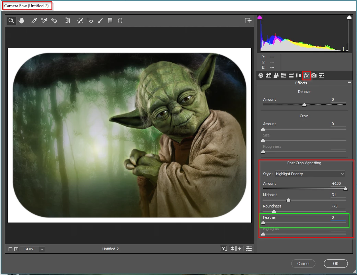Click the Feather slider handle
The height and width of the screenshot is (275, 357).
(x=263, y=223)
